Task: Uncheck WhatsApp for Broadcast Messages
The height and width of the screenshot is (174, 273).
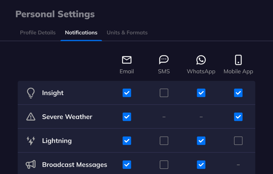Action: click(201, 164)
